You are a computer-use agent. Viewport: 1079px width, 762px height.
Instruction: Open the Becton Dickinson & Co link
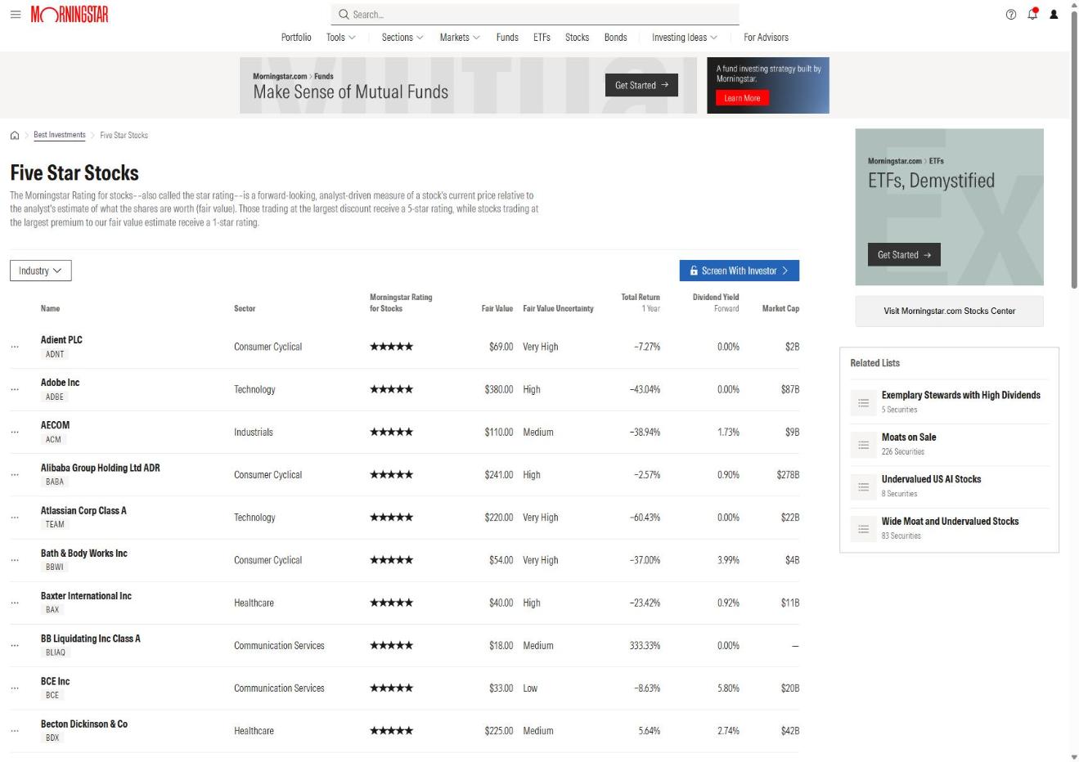(84, 724)
